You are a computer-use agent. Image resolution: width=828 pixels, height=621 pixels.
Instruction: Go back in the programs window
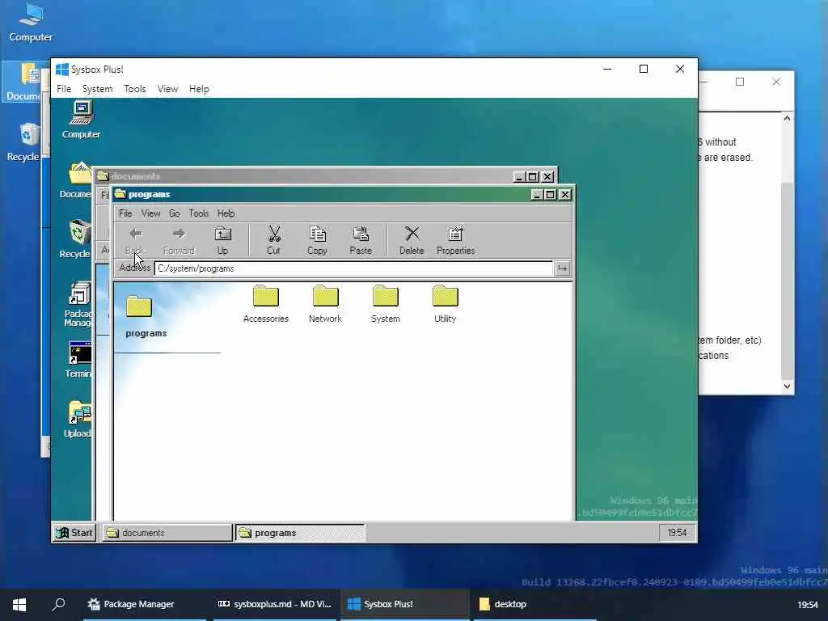(x=135, y=240)
